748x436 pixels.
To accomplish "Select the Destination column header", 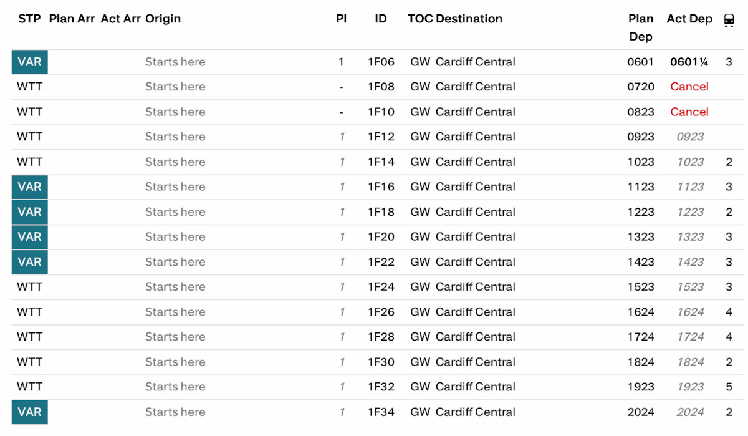I will click(x=469, y=19).
